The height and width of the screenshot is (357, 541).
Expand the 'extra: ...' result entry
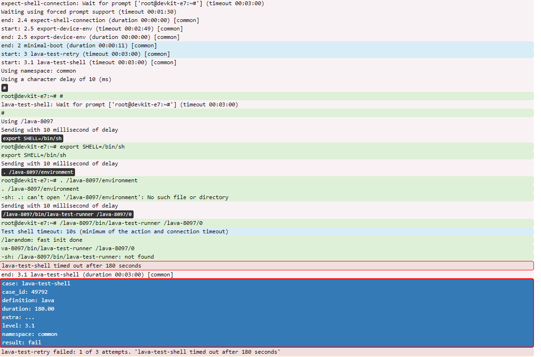[267, 317]
